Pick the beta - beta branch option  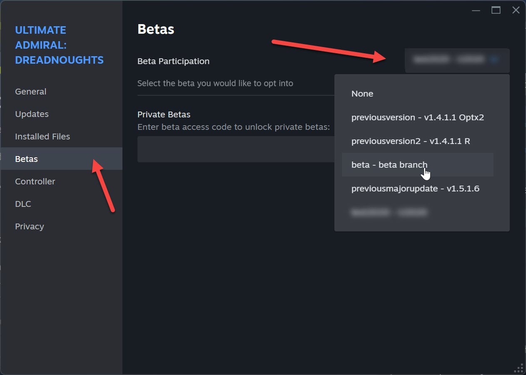coord(418,164)
